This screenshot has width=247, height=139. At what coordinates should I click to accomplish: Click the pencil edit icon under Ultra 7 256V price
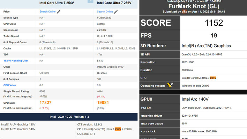116,12
